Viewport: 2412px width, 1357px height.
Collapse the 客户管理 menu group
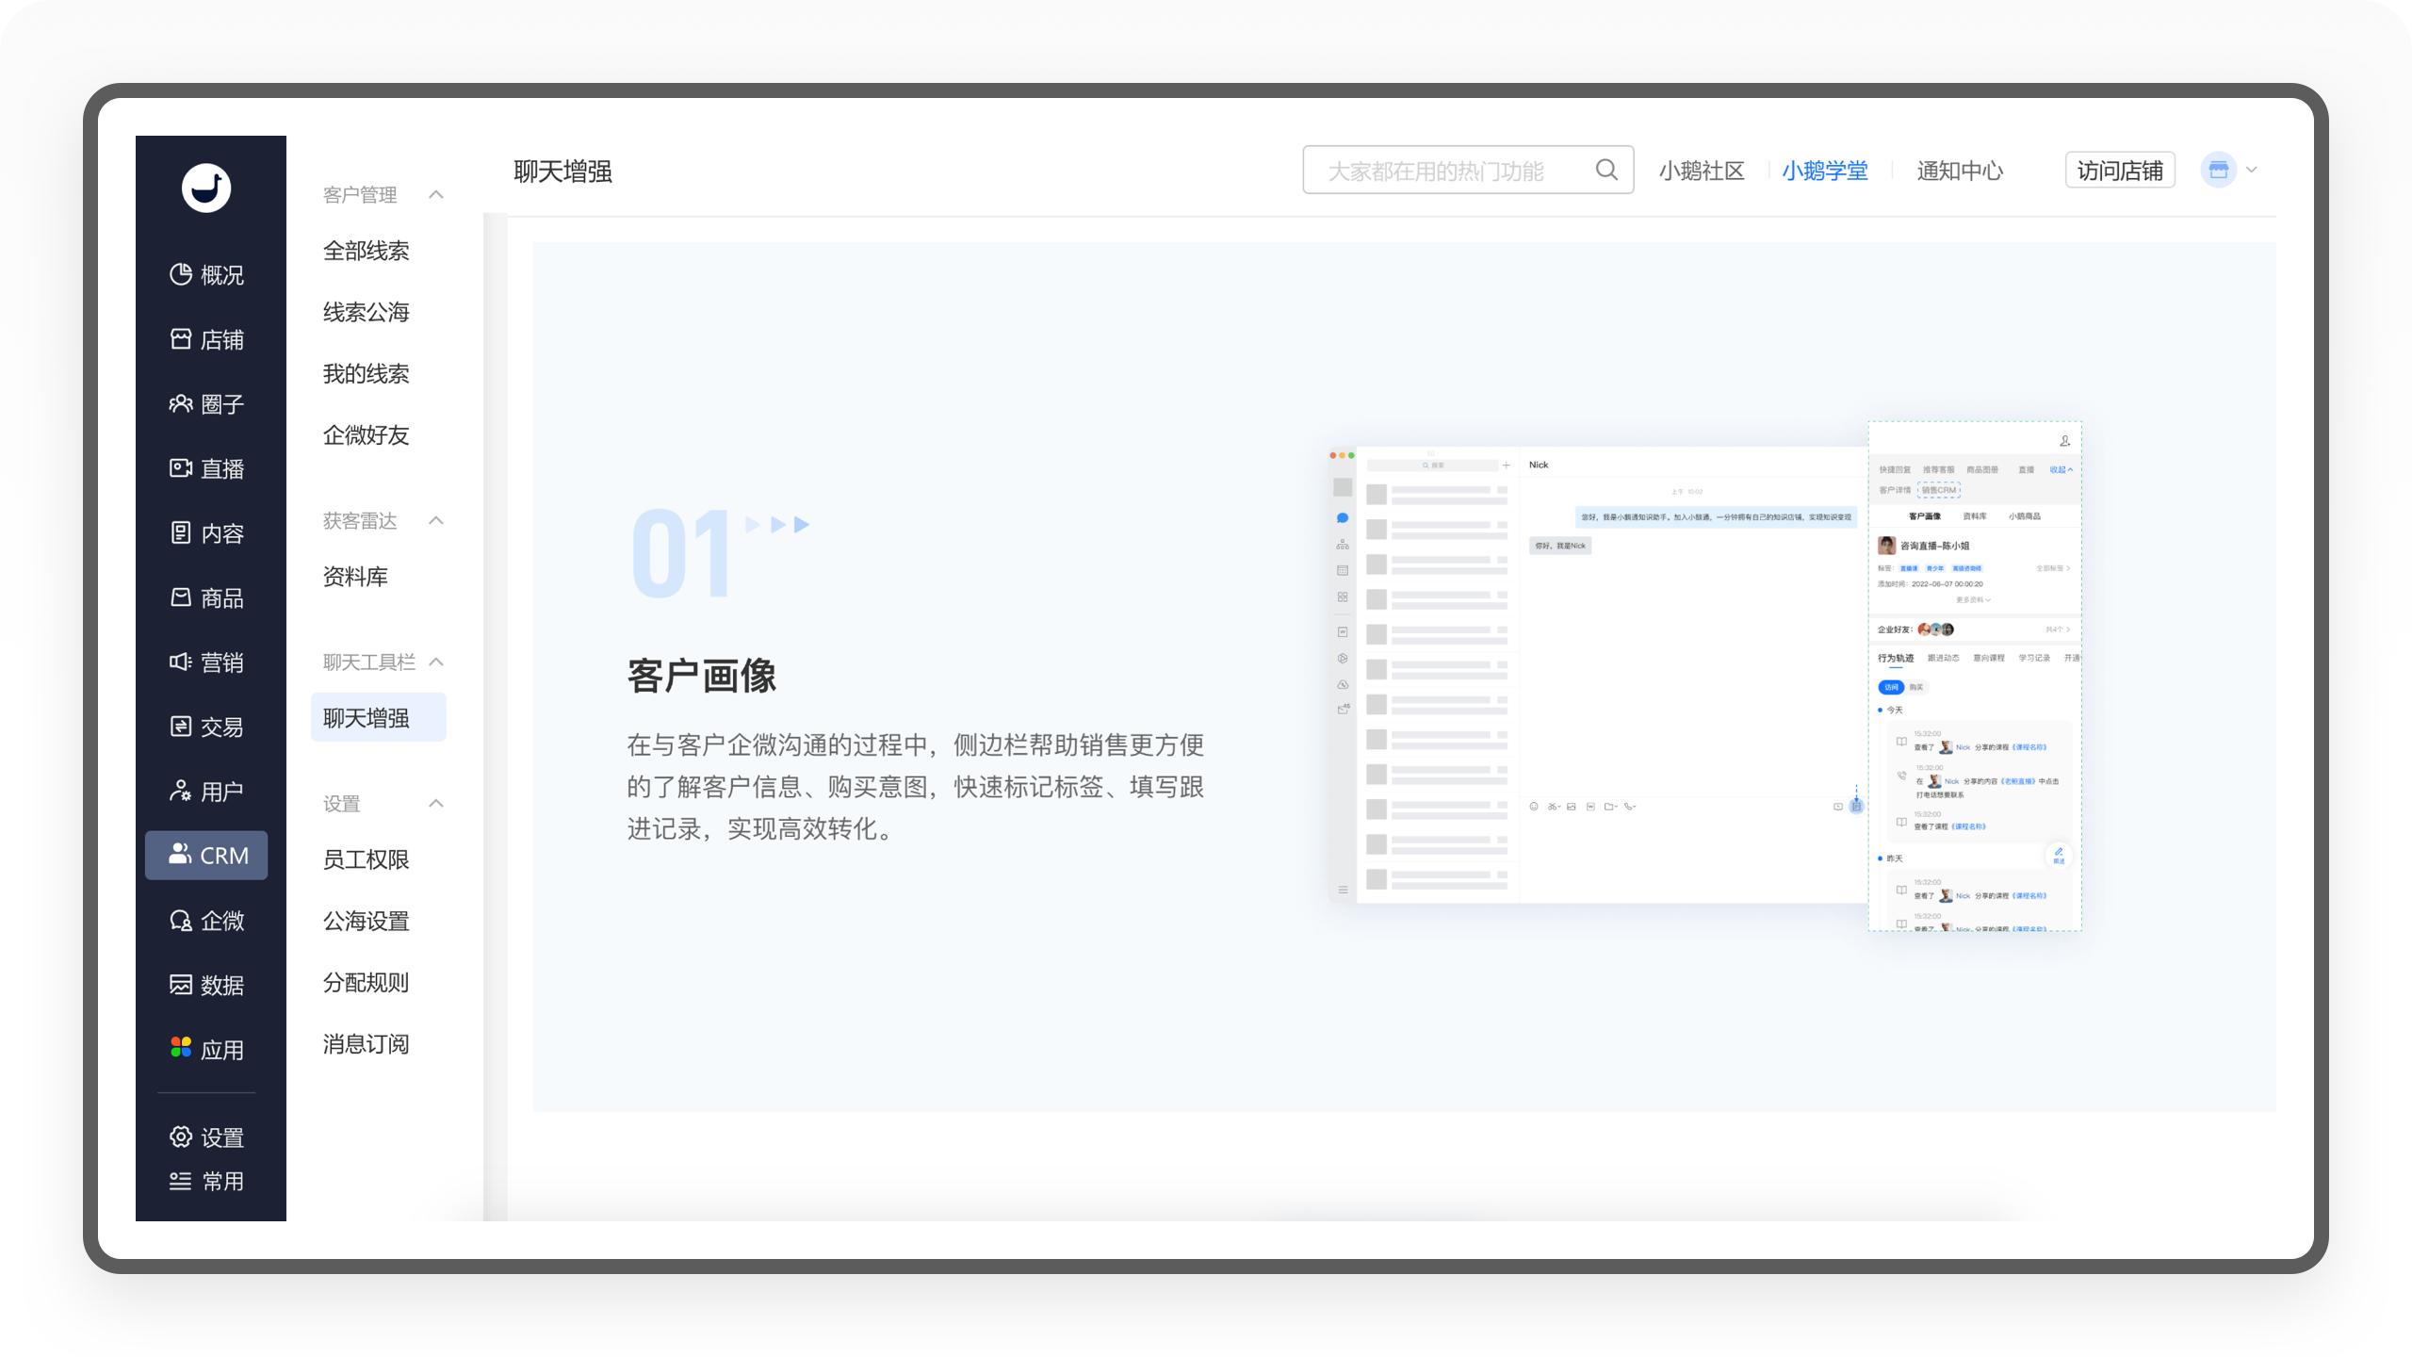coord(435,195)
